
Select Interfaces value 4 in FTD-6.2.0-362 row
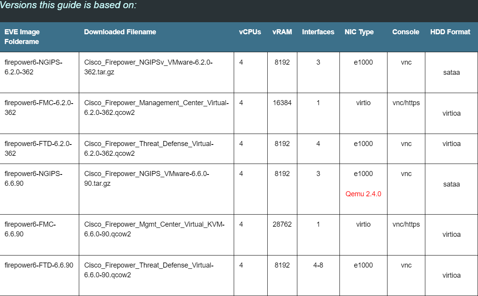click(x=318, y=144)
